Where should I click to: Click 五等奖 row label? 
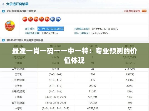pos(18,97)
